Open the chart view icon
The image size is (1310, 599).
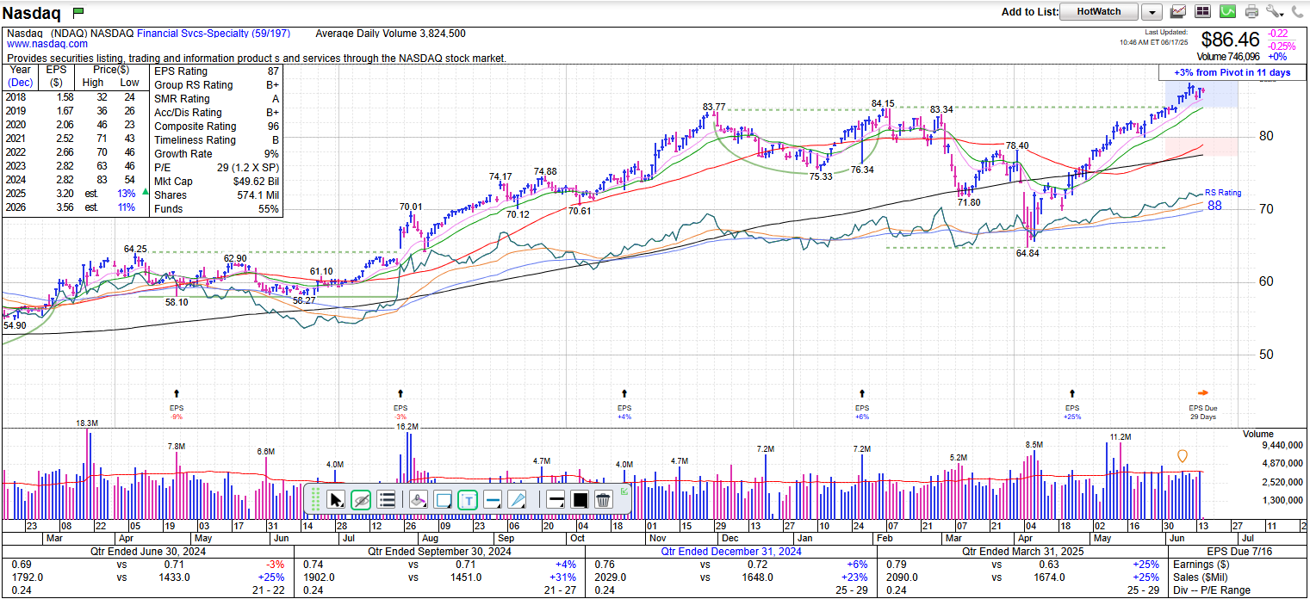coord(1178,11)
